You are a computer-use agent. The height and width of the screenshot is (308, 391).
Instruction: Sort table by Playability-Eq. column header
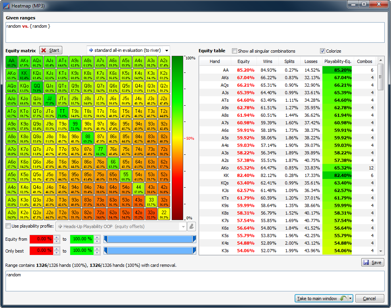click(337, 61)
